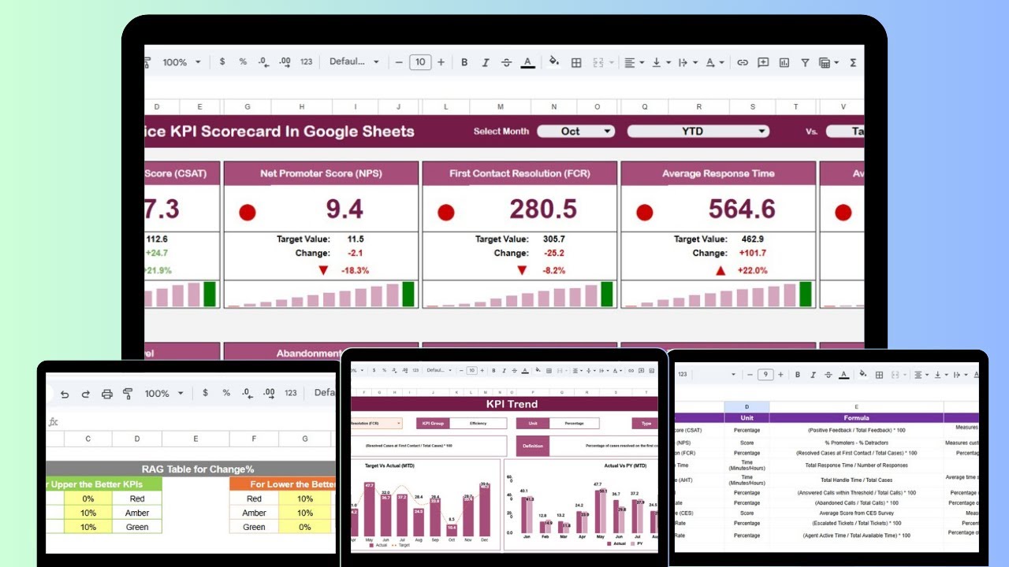The width and height of the screenshot is (1009, 567).
Task: Open text wrapping dropdown in main toolbar
Action: (687, 62)
